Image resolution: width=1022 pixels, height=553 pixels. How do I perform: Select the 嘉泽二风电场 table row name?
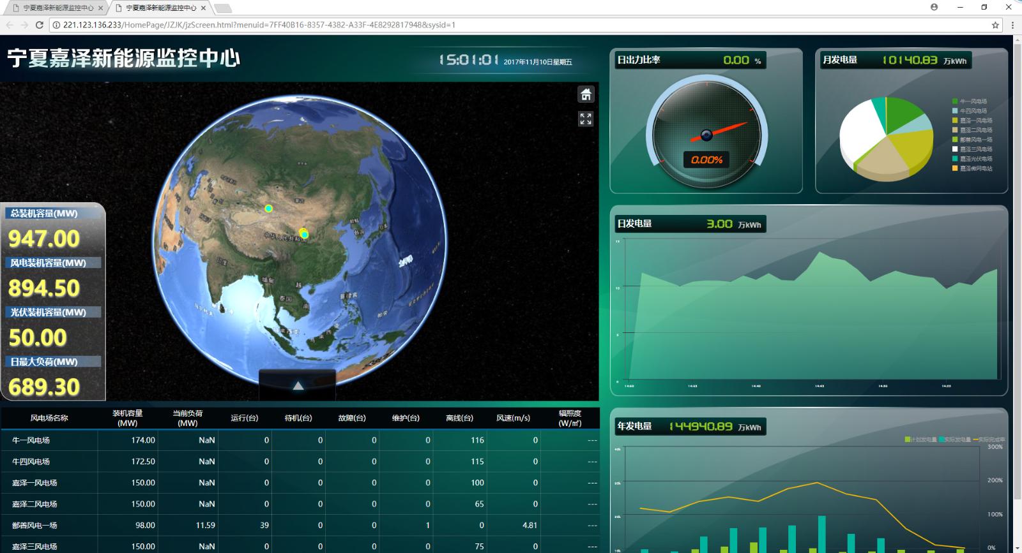point(34,504)
